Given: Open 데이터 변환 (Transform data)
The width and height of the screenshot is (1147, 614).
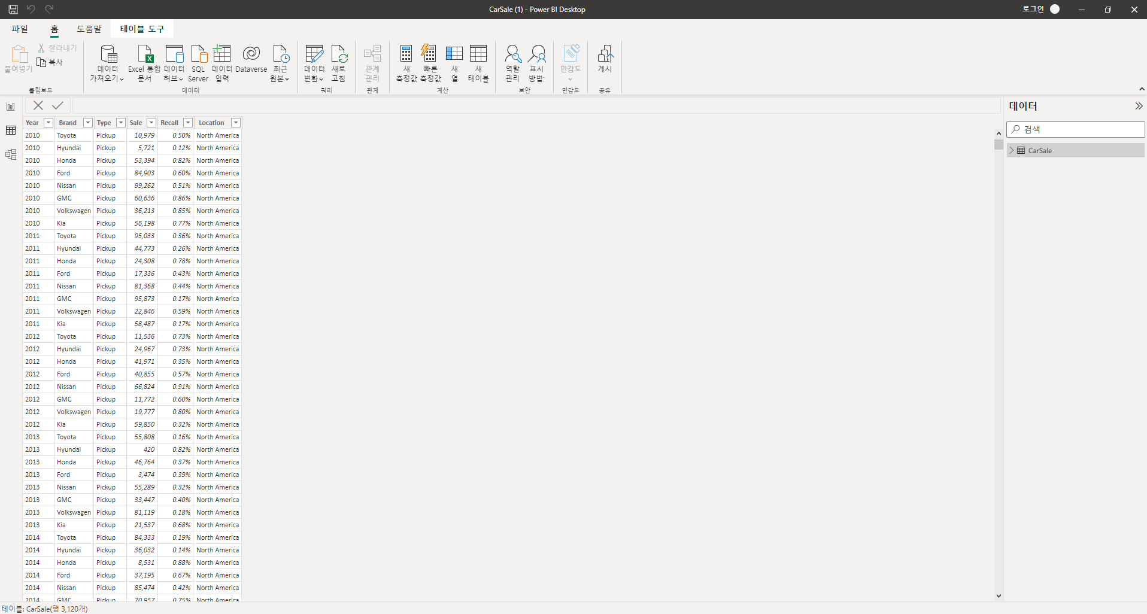Looking at the screenshot, I should click(314, 63).
